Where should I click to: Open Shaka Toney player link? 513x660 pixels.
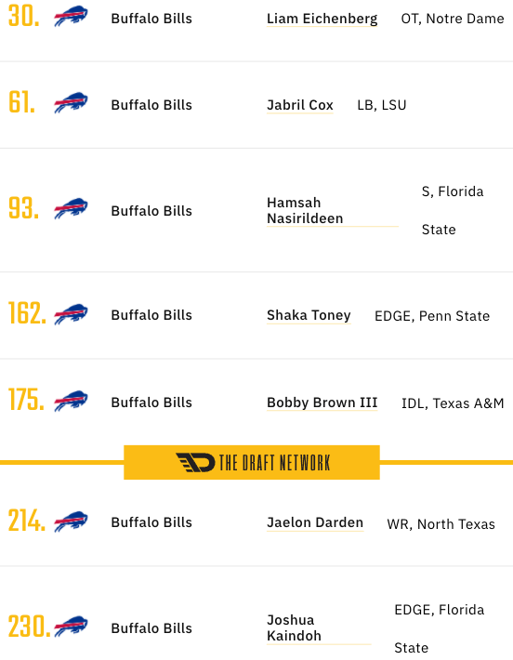pos(309,315)
